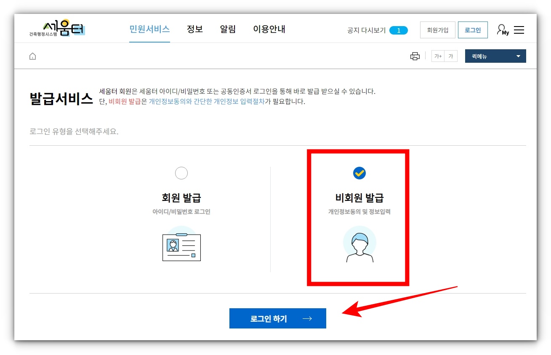Open the 알림 menu

[x=228, y=29]
